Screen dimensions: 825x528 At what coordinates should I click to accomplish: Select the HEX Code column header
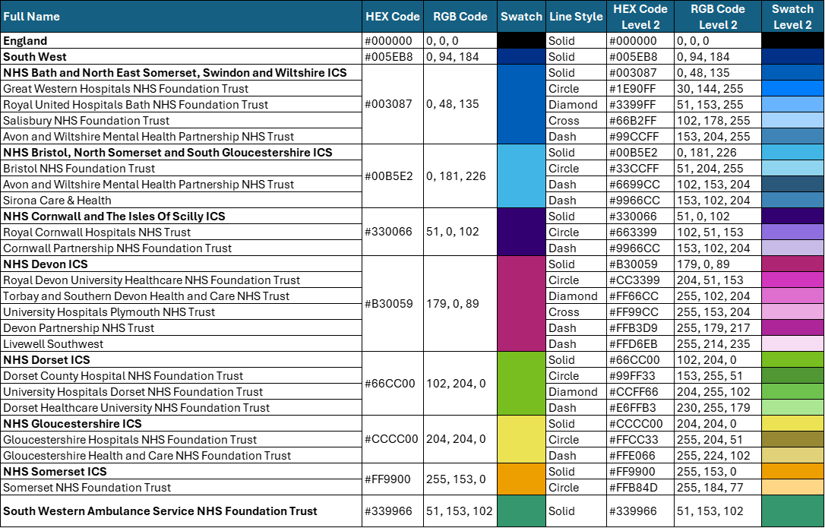(393, 16)
